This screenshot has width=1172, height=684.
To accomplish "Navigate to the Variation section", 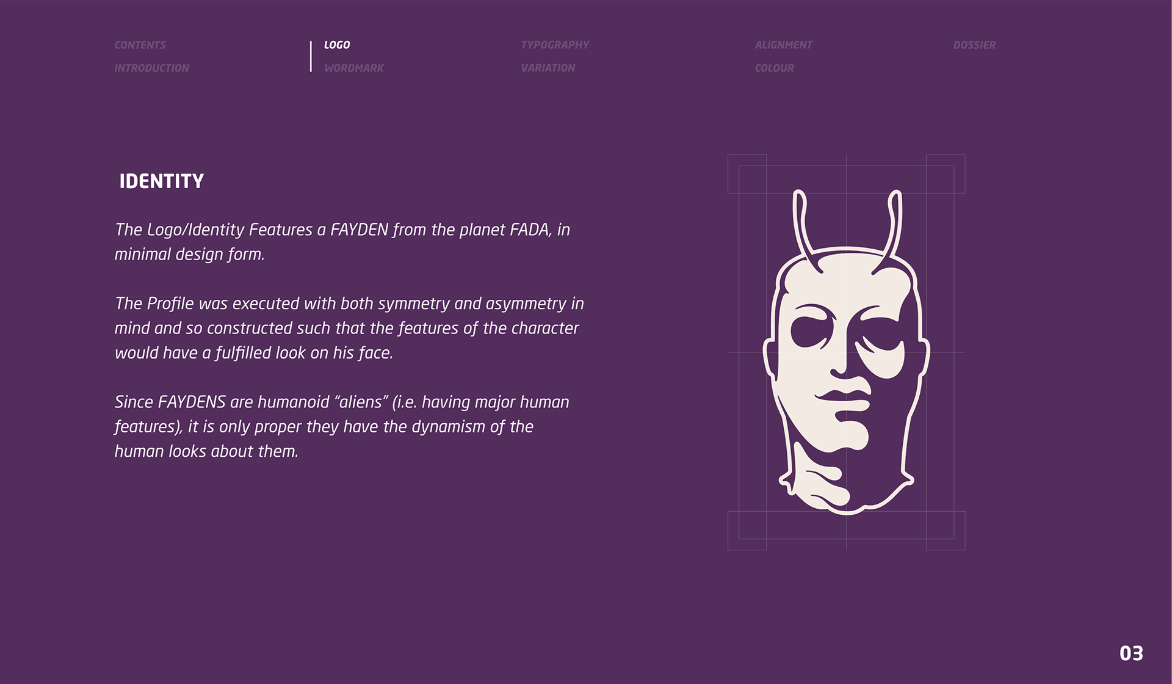I will click(x=548, y=68).
